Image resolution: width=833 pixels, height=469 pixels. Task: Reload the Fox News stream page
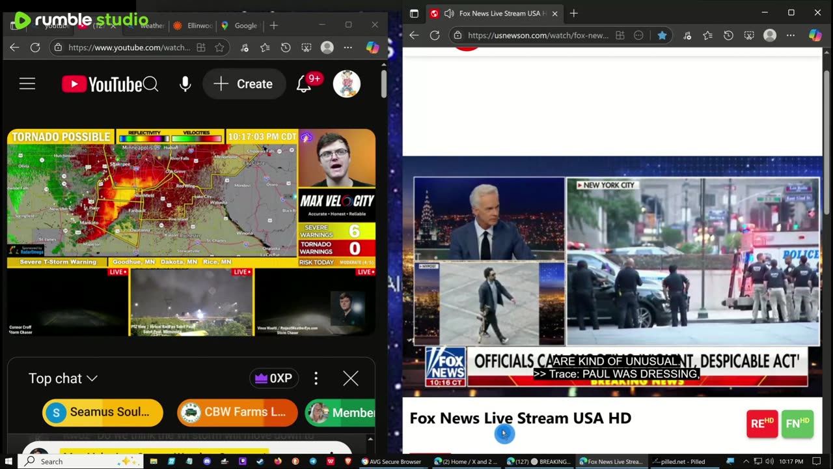click(435, 35)
